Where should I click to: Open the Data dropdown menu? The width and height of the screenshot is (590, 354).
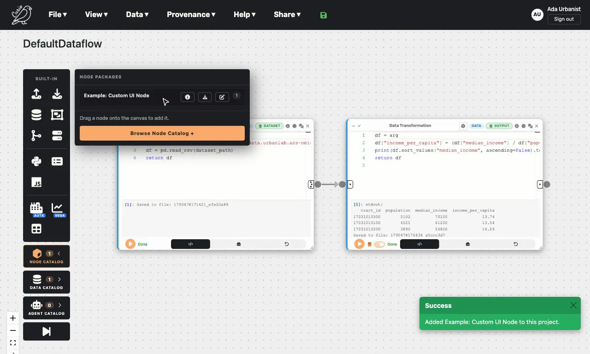(x=137, y=14)
